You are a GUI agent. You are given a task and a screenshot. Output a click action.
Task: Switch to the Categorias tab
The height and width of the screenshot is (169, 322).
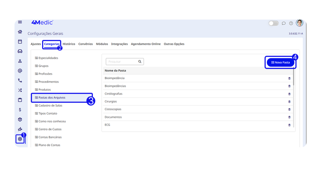[x=52, y=44]
